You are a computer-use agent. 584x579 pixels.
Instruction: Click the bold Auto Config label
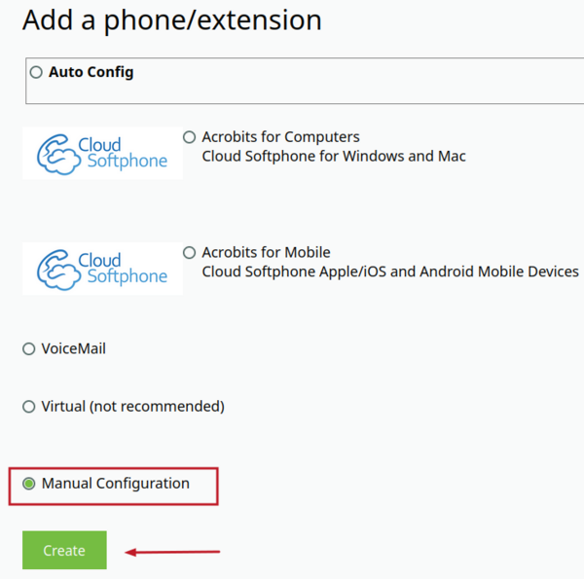(91, 72)
